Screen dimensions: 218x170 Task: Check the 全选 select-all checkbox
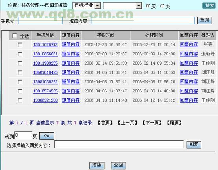(15, 36)
